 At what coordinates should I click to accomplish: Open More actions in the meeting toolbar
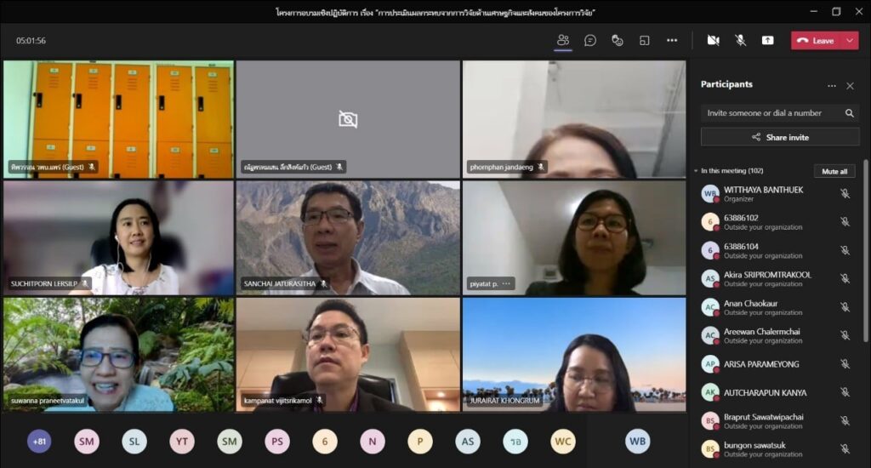click(672, 40)
